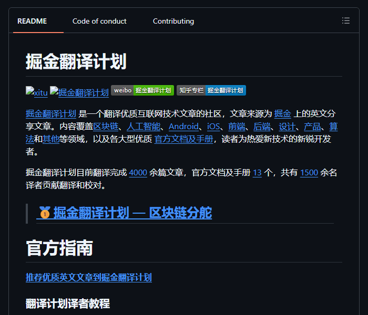Click the 官方指南 section heading
This screenshot has width=368, height=315.
tap(59, 248)
